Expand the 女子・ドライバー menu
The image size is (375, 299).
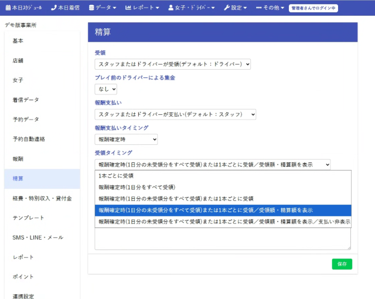click(x=192, y=8)
